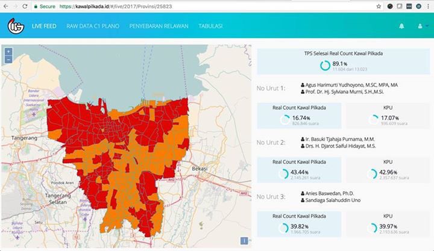This screenshot has height=251, width=434.
Task: Click person icon beside Anies Baswedan
Action: point(303,193)
